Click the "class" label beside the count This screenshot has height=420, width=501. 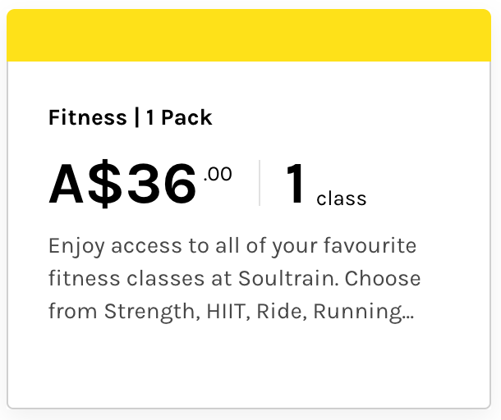coord(341,199)
